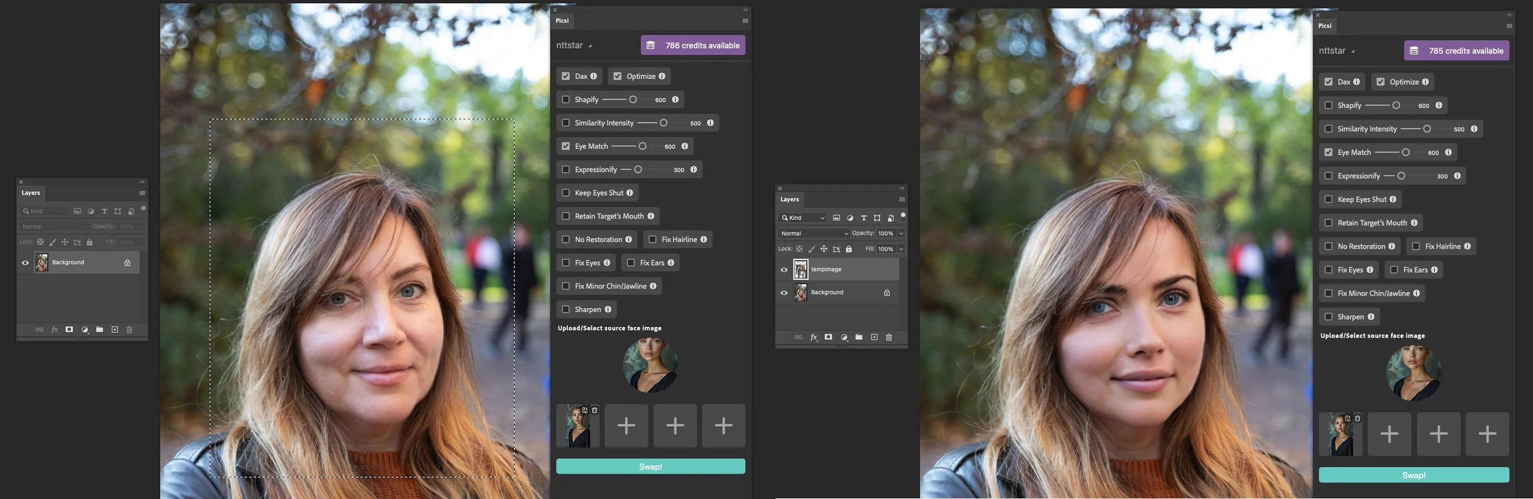Viewport: 1533px width, 499px height.
Task: Open Normal blend mode dropdown above tempimage layer
Action: (814, 233)
